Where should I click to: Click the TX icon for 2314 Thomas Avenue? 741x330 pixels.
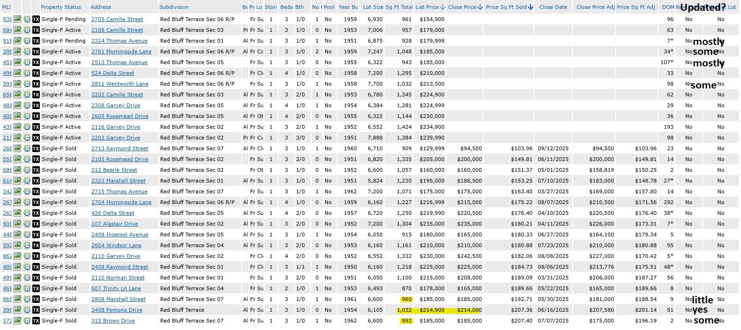36,41
